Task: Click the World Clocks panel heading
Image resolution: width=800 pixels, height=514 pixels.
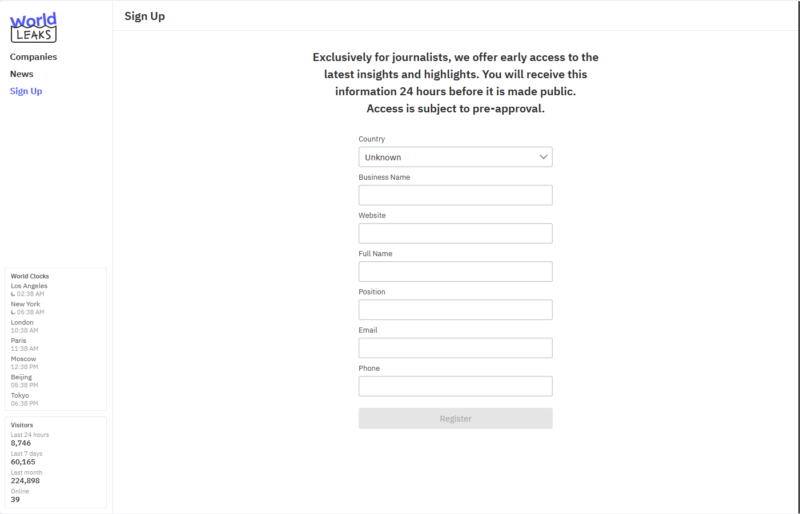Action: coord(30,276)
